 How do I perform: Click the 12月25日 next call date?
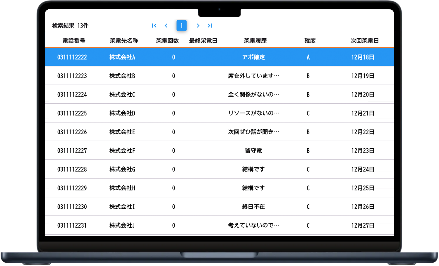(x=363, y=188)
